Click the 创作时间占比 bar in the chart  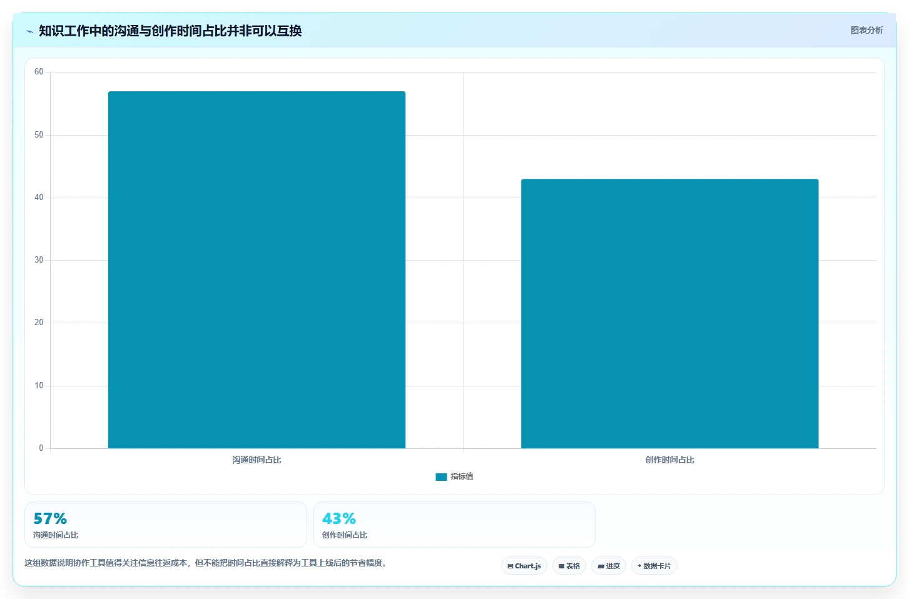[x=669, y=314]
